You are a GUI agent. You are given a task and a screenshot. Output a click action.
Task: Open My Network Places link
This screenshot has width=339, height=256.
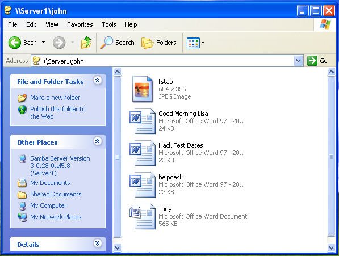pyautogui.click(x=56, y=217)
